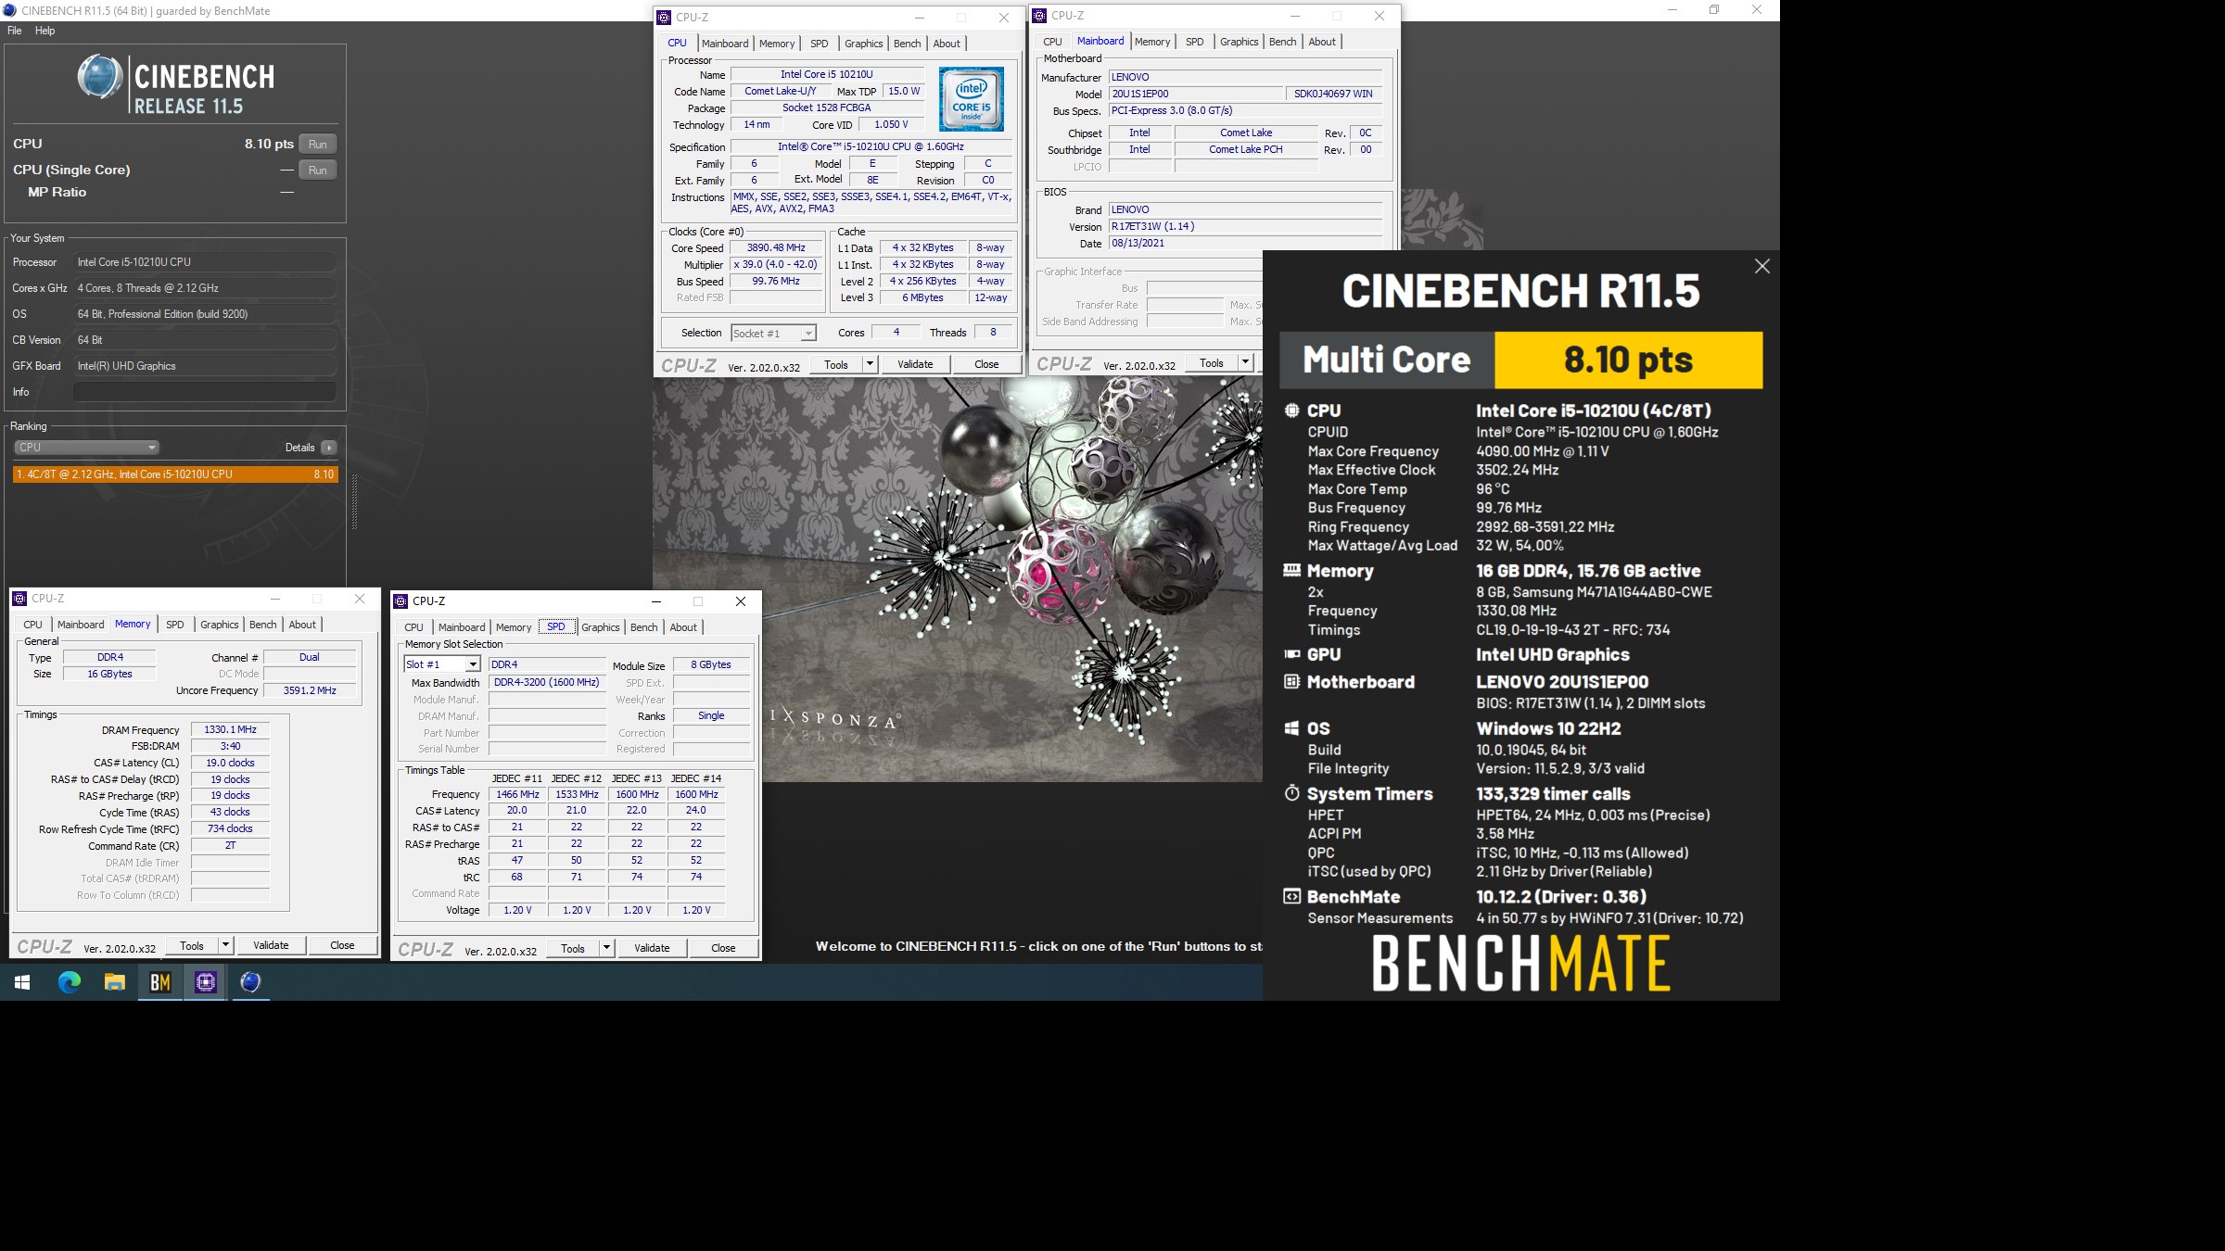This screenshot has width=2225, height=1251.
Task: Launch Microsoft Edge from taskbar
Action: click(70, 982)
